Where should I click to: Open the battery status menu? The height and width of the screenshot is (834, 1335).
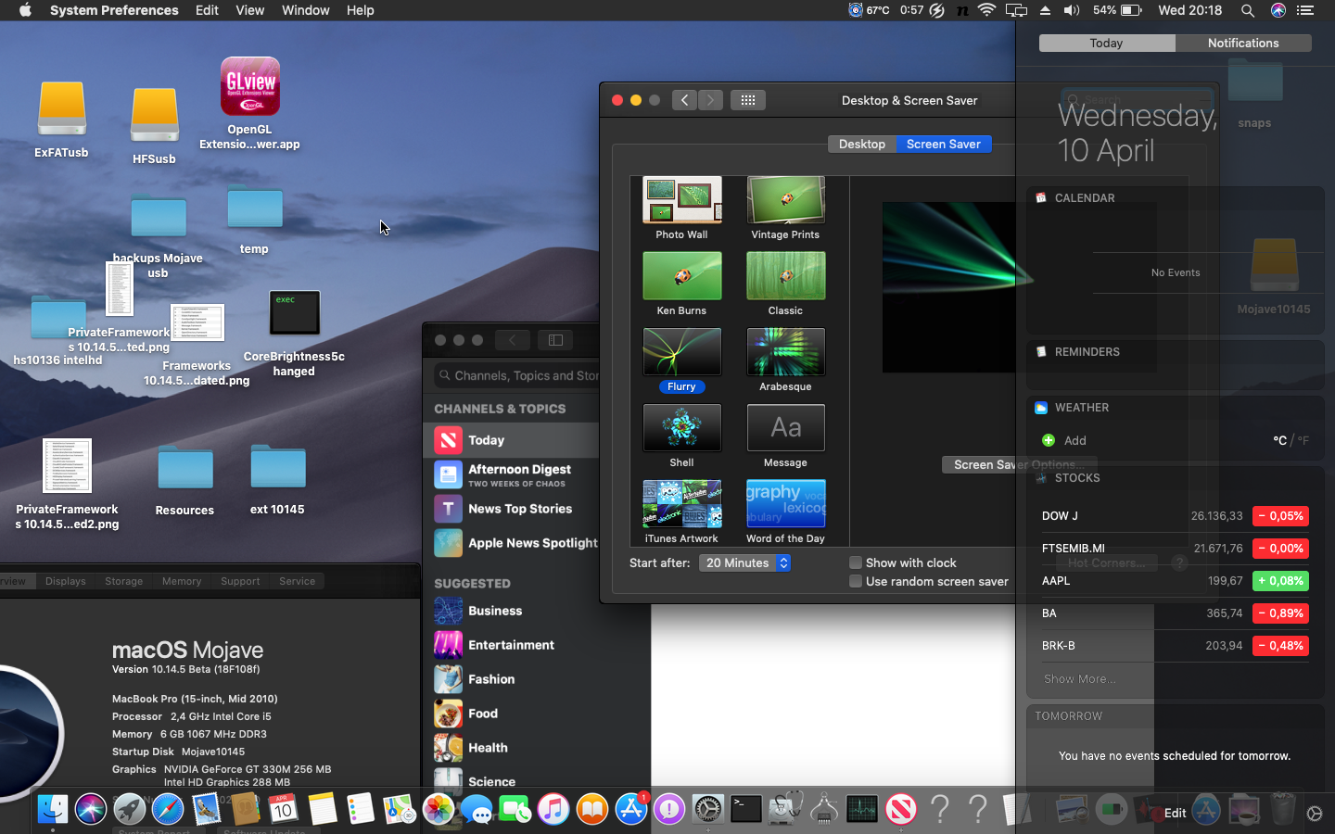click(1118, 10)
